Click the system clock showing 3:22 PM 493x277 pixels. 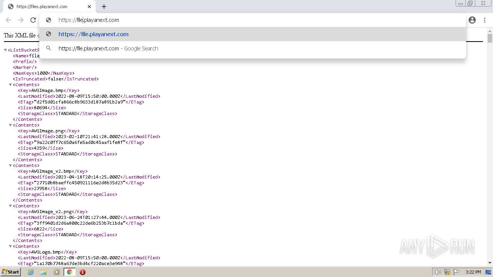pos(473,272)
